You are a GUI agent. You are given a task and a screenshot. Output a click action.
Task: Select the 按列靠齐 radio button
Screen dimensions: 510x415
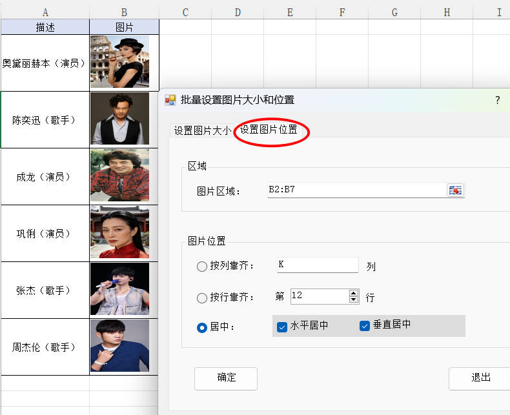click(x=202, y=266)
